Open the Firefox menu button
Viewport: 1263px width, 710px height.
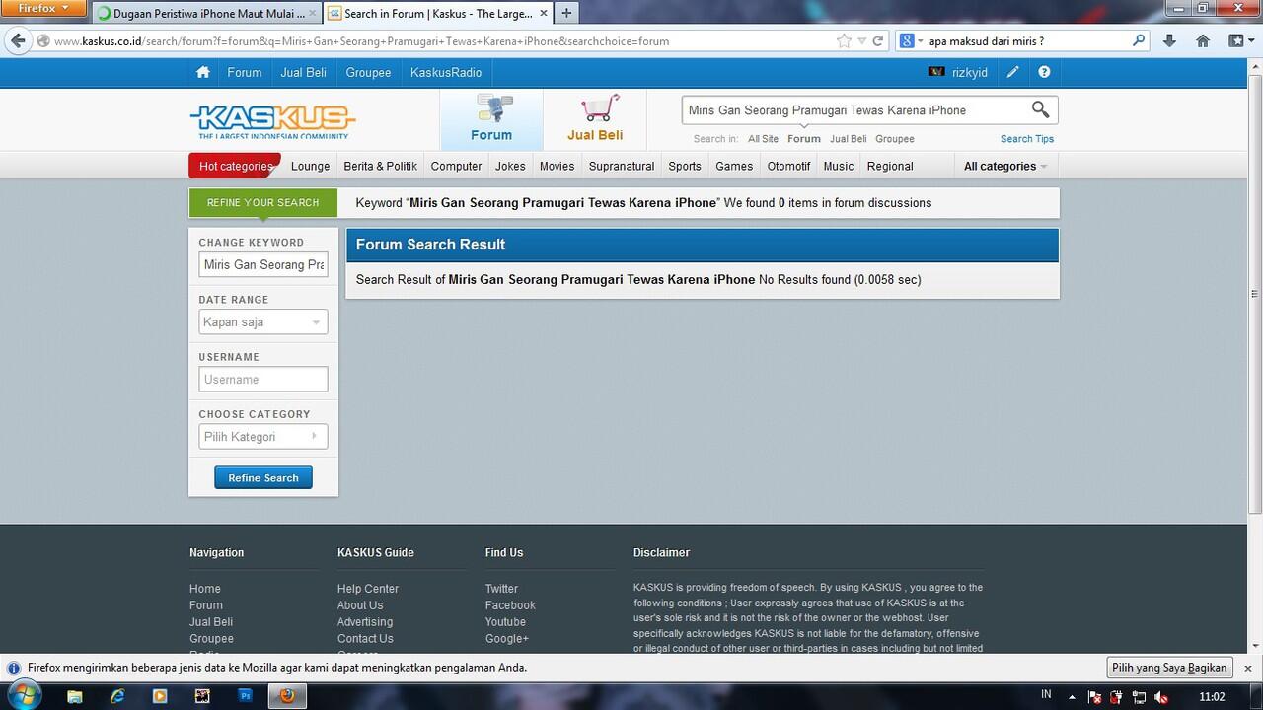coord(43,8)
